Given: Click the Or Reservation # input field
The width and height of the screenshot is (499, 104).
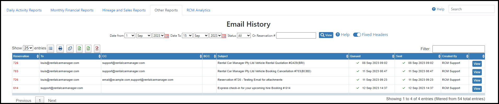Looking at the screenshot, I should [x=296, y=35].
